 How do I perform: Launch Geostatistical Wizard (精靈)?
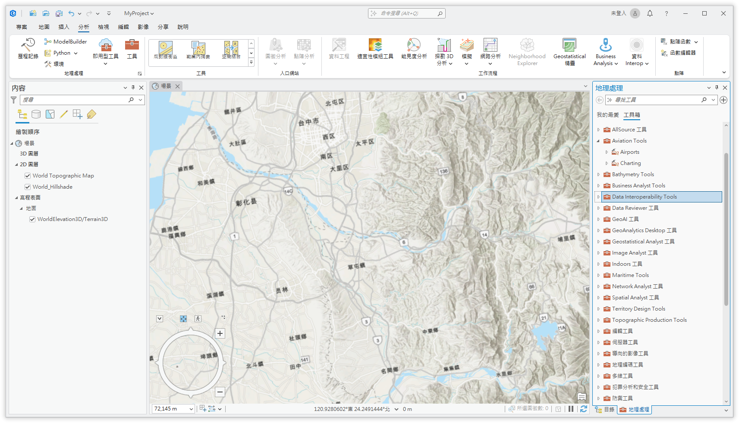(x=569, y=52)
